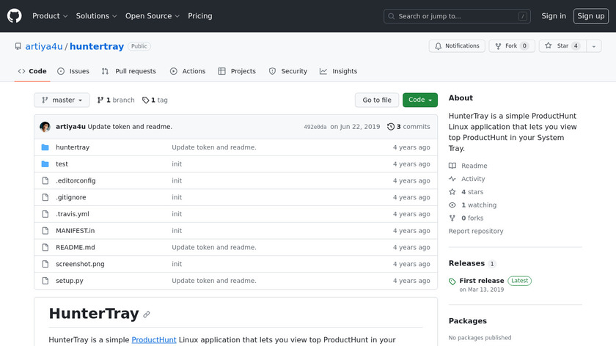
Task: Open the .gitignore file
Action: point(70,197)
